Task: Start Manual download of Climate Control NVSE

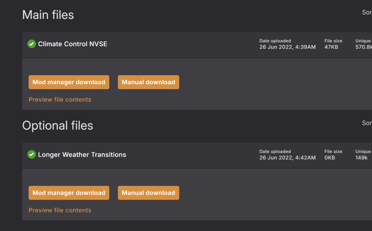Action: (x=148, y=82)
